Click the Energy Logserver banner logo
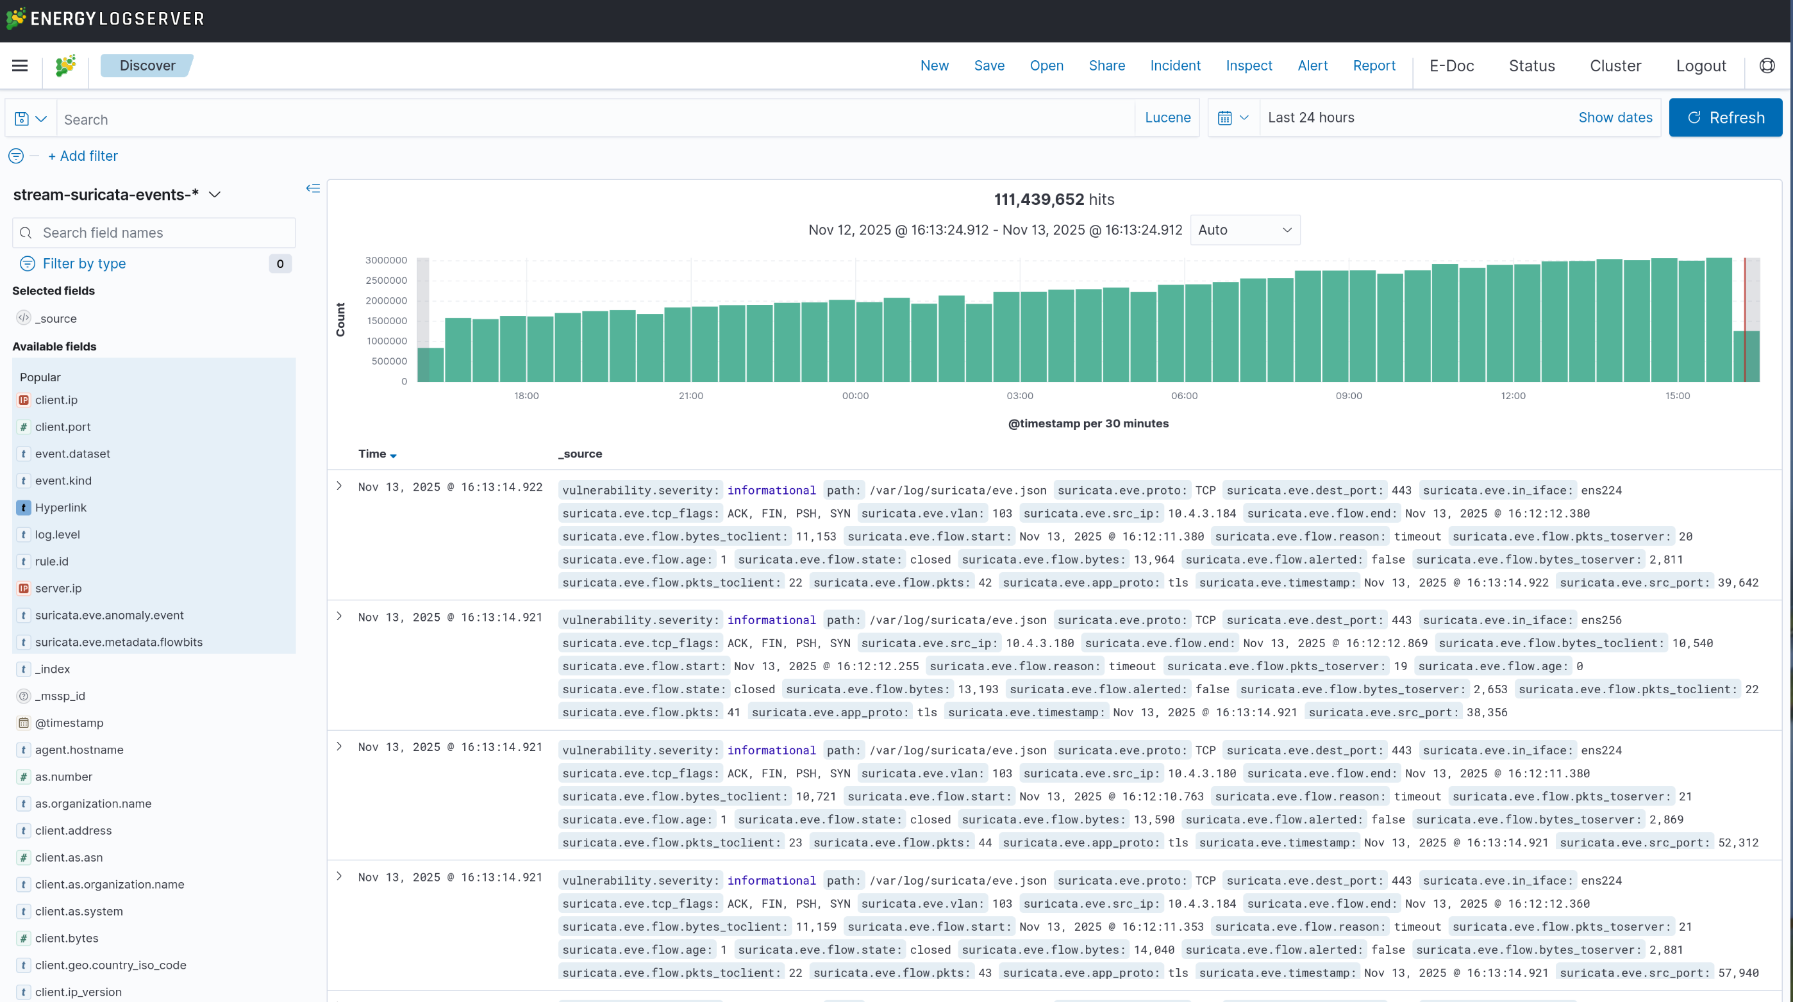Screen dimensions: 1793x1002 click(x=105, y=18)
